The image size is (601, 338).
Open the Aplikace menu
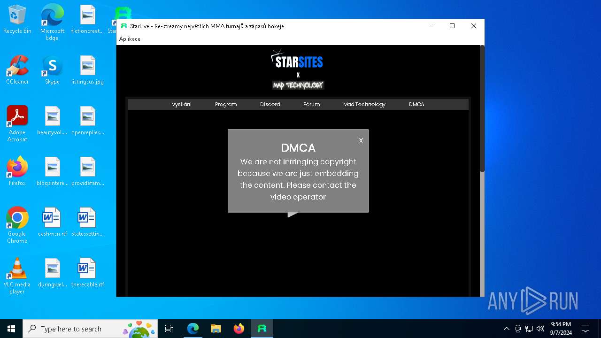click(130, 39)
